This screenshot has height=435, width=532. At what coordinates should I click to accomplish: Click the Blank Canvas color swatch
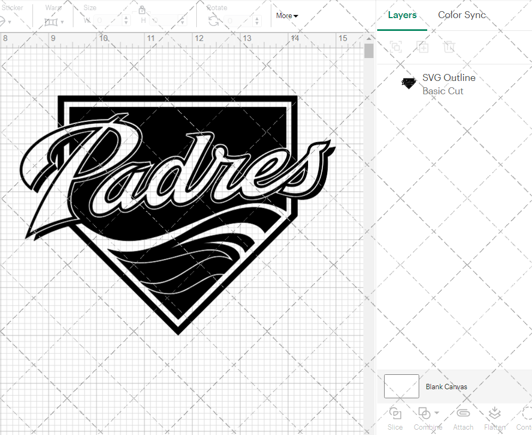pos(401,386)
